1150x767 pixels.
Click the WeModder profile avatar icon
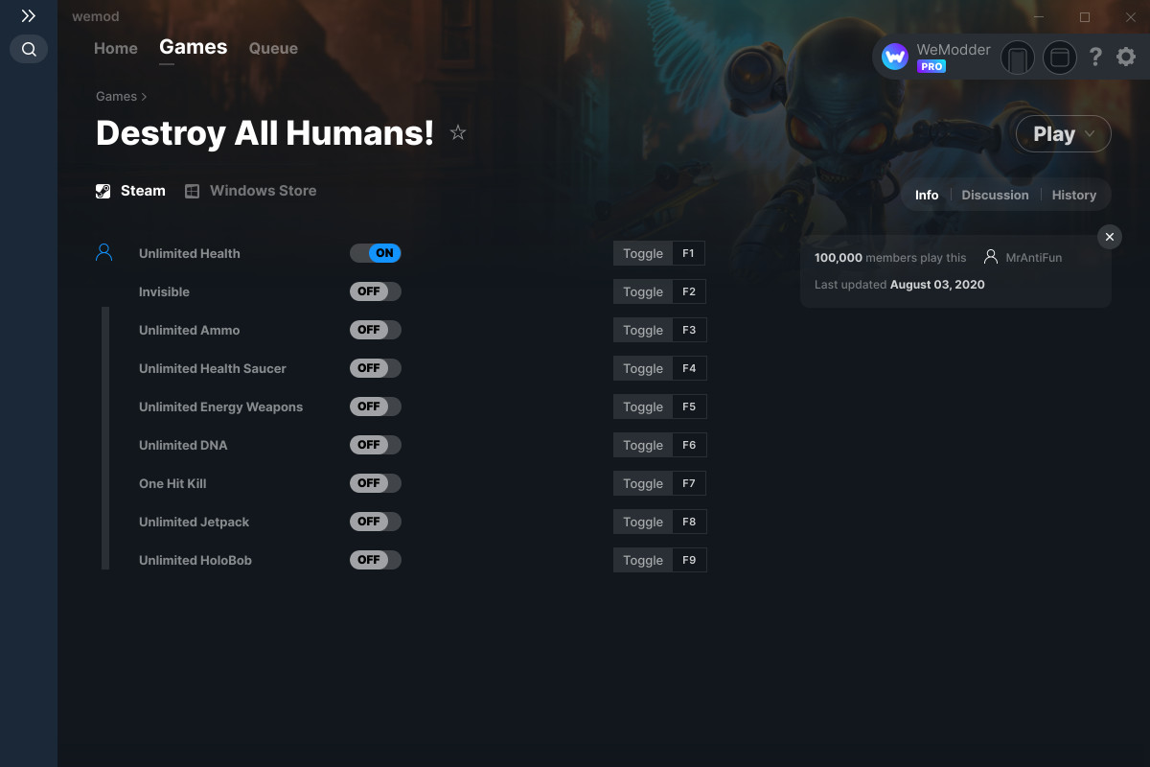pyautogui.click(x=895, y=58)
